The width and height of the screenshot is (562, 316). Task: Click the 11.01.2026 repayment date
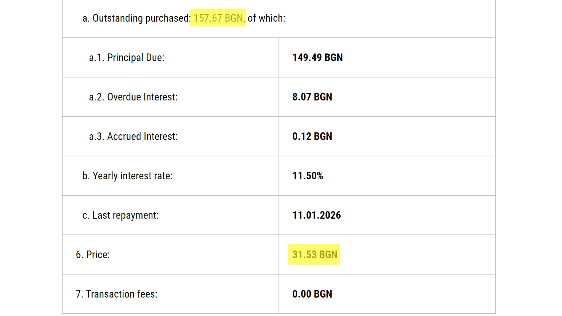tap(317, 215)
